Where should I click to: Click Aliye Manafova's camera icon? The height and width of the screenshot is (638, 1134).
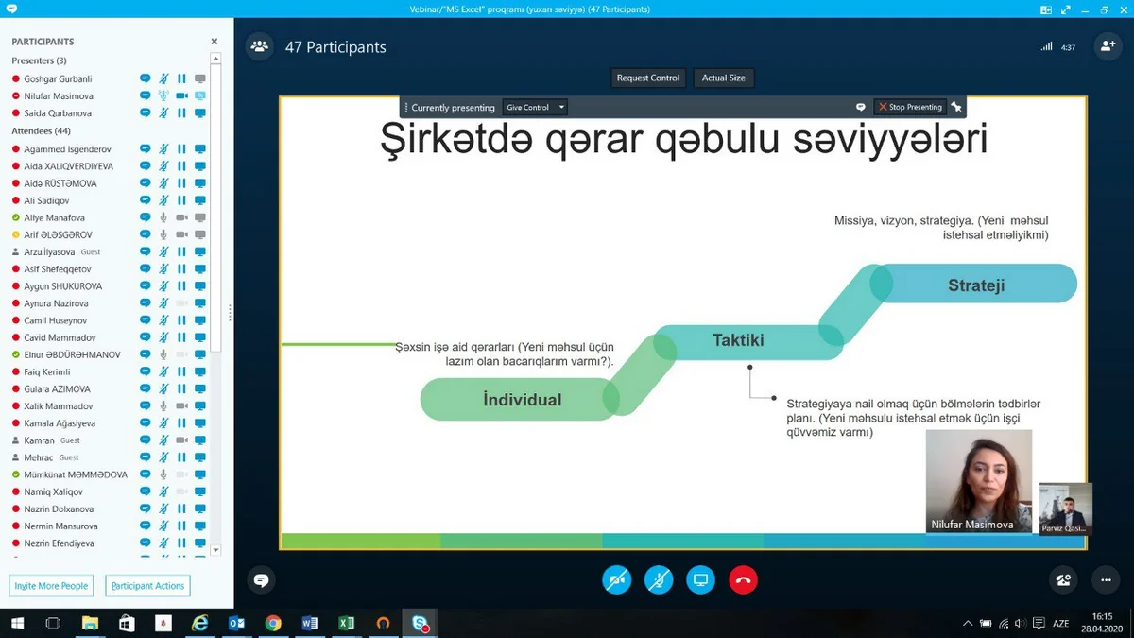point(181,217)
